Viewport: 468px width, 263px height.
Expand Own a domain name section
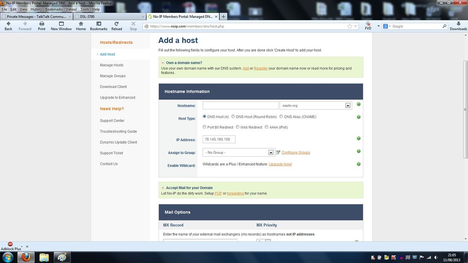[x=163, y=63]
